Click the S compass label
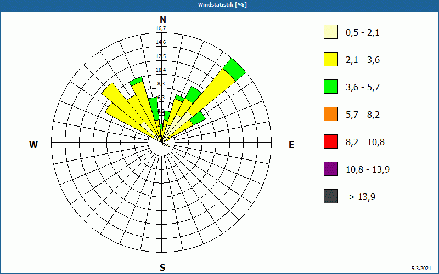This screenshot has width=439, height=274. [x=162, y=268]
